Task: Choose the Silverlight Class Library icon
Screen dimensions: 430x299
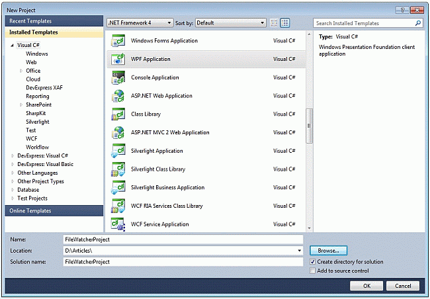Action: [x=118, y=169]
